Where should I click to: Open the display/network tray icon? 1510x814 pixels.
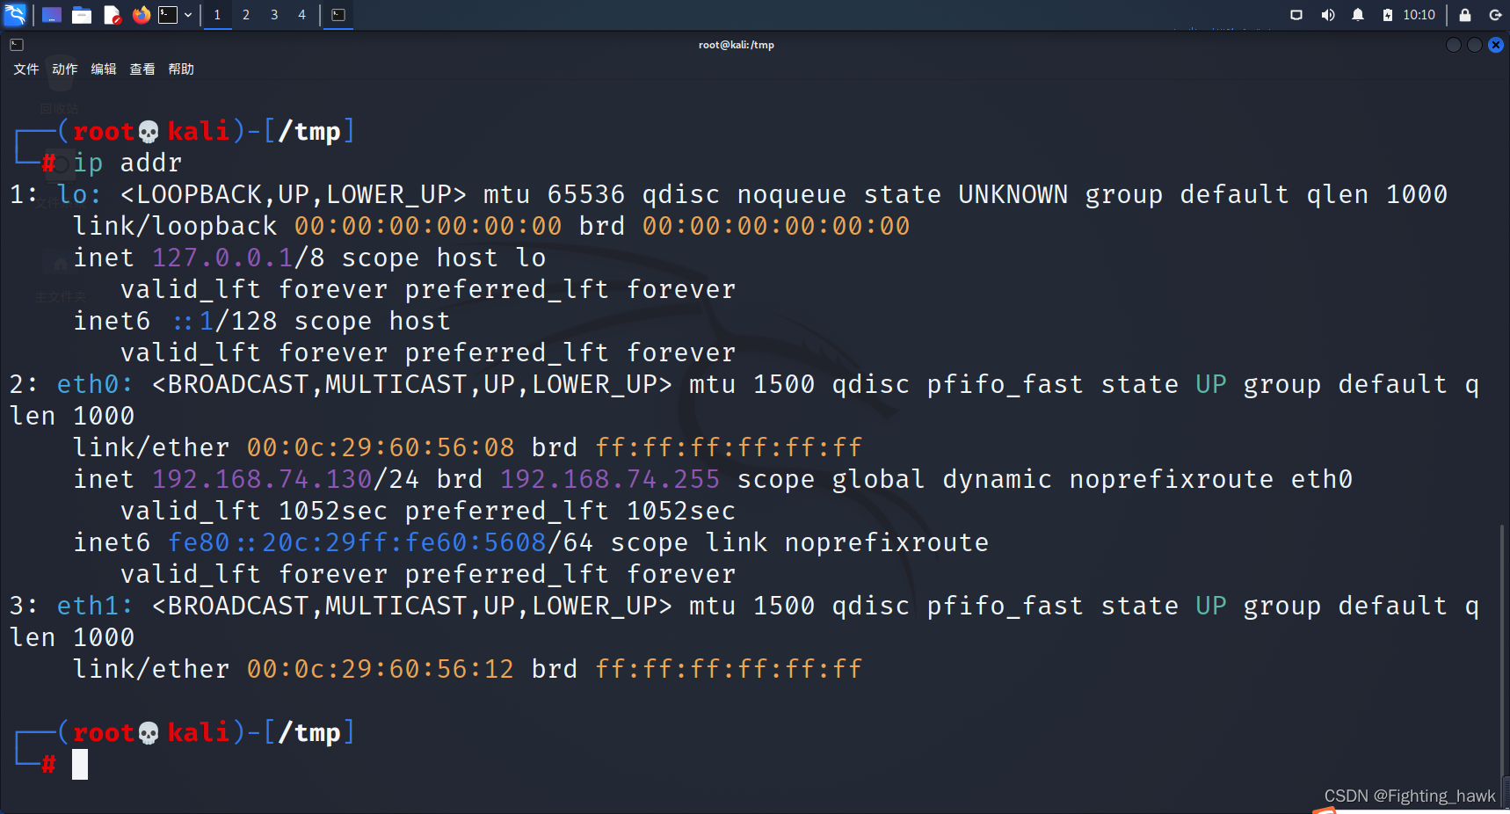pyautogui.click(x=1296, y=15)
